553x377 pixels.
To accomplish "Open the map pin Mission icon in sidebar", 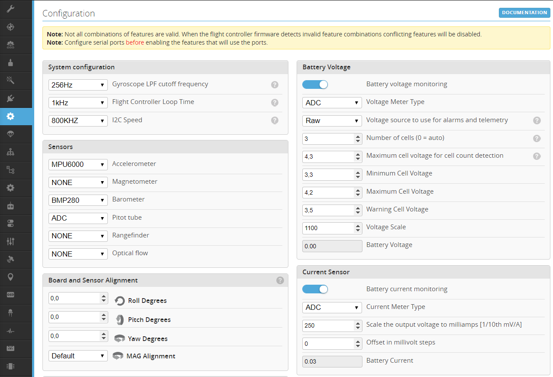I will tap(11, 277).
